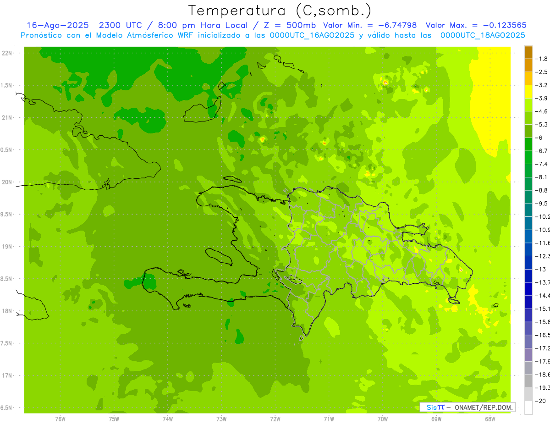Click the "Valor Max. = -0.123565" value
The height and width of the screenshot is (425, 550).
pyautogui.click(x=476, y=25)
